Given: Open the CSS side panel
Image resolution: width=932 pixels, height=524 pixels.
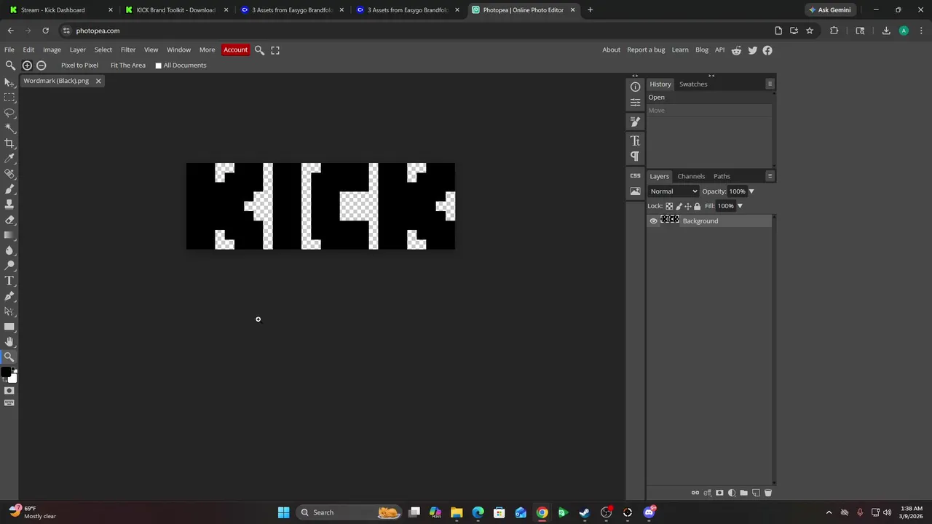Looking at the screenshot, I should pyautogui.click(x=635, y=175).
